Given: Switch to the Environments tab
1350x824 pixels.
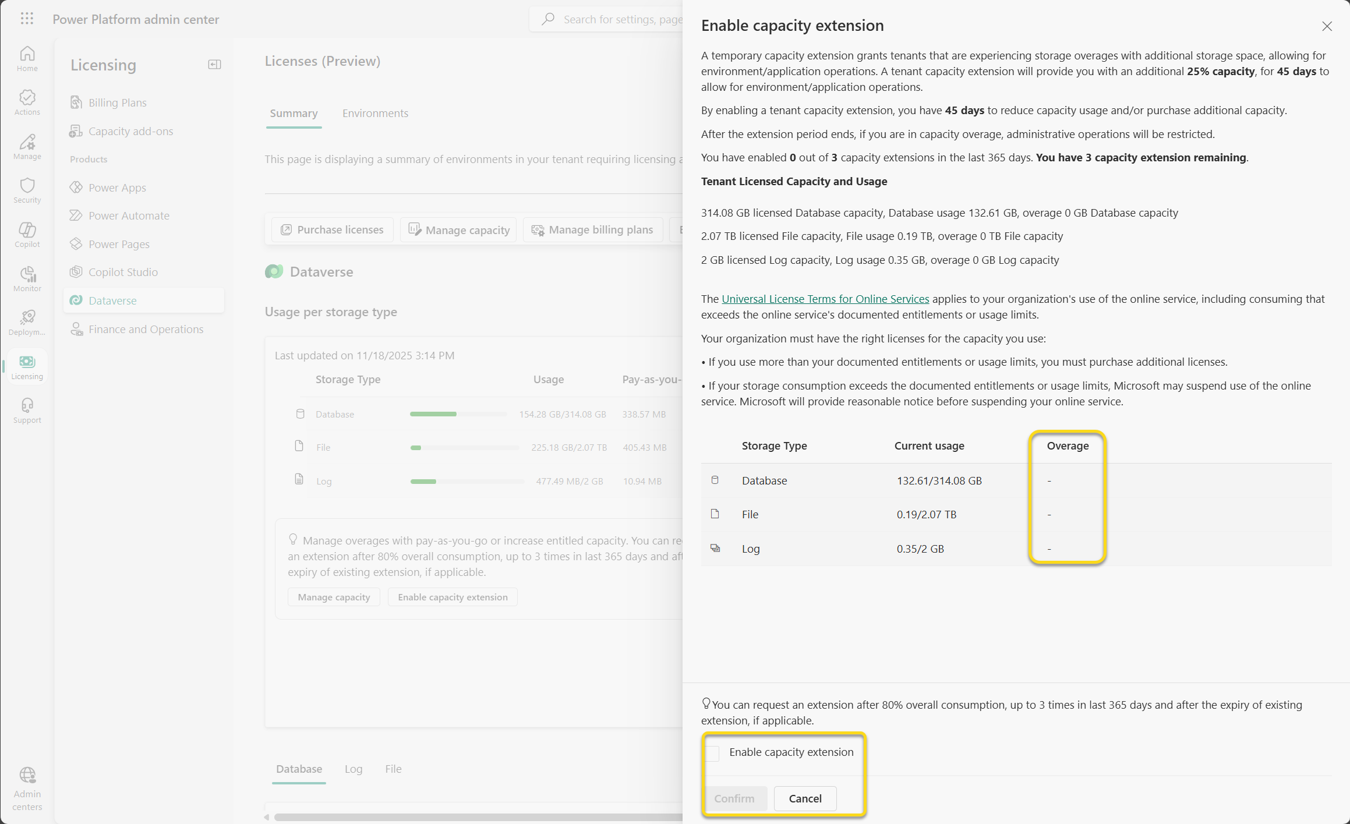Looking at the screenshot, I should pyautogui.click(x=375, y=114).
